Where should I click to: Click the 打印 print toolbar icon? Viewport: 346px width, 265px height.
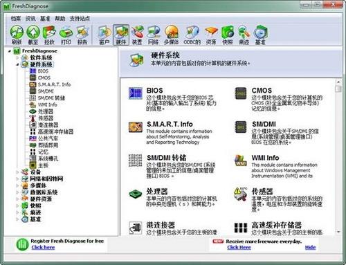pos(66,35)
